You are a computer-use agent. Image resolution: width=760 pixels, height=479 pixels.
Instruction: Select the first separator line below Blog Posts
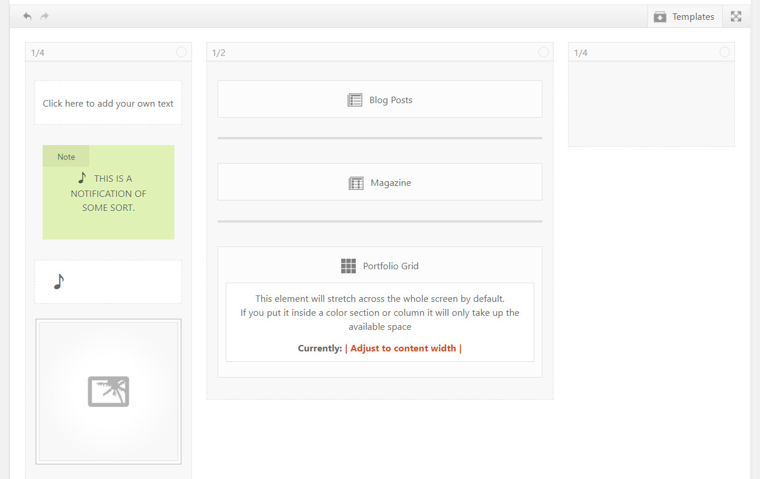click(380, 138)
